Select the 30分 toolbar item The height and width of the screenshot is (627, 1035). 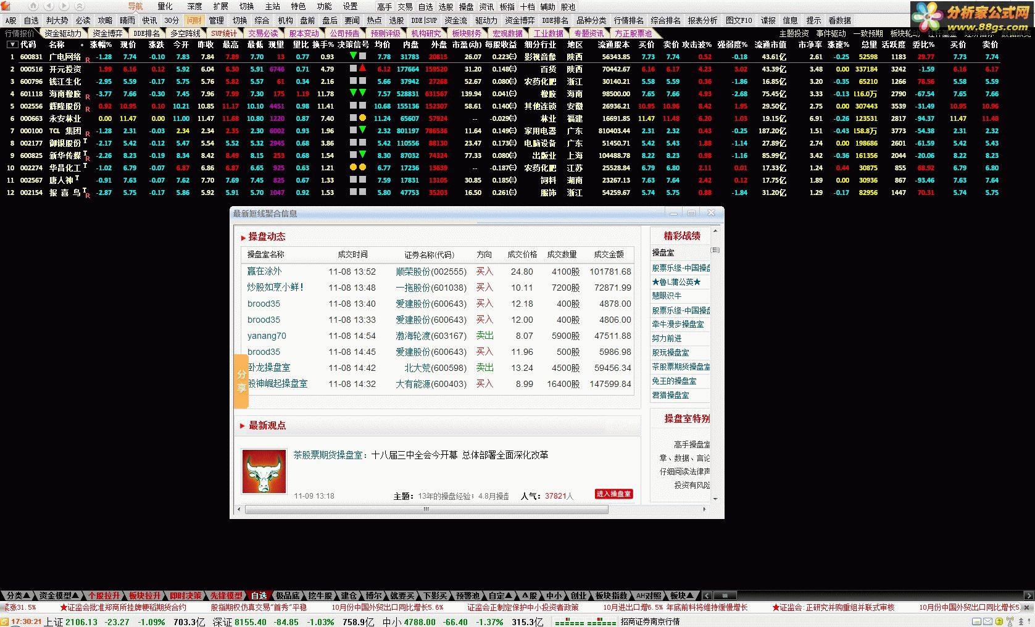pos(172,20)
